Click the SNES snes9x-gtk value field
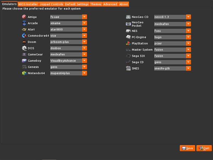Image resolution: width=213 pixels, height=160 pixels. pos(170,68)
